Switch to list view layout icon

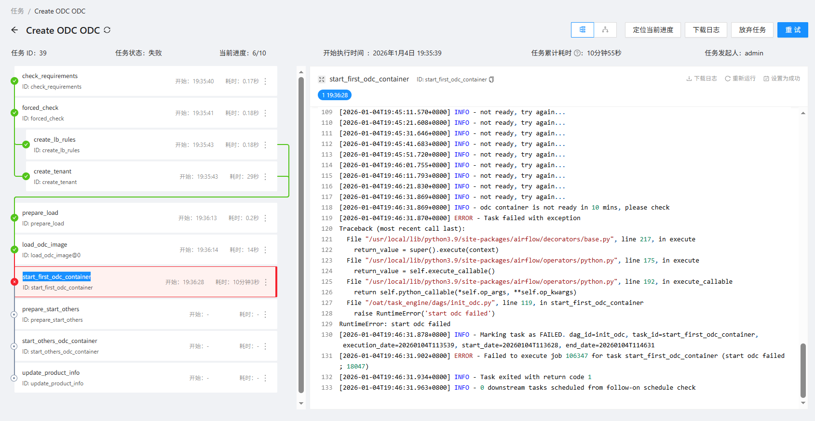coord(583,30)
